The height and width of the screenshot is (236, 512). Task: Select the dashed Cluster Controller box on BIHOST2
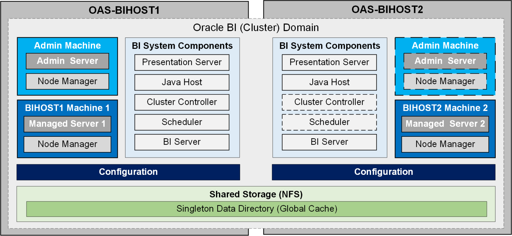point(329,102)
